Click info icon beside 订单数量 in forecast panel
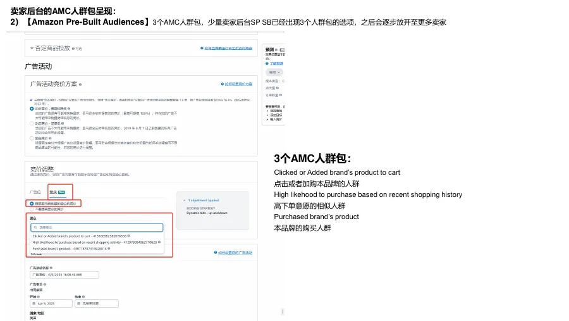 click(281, 95)
